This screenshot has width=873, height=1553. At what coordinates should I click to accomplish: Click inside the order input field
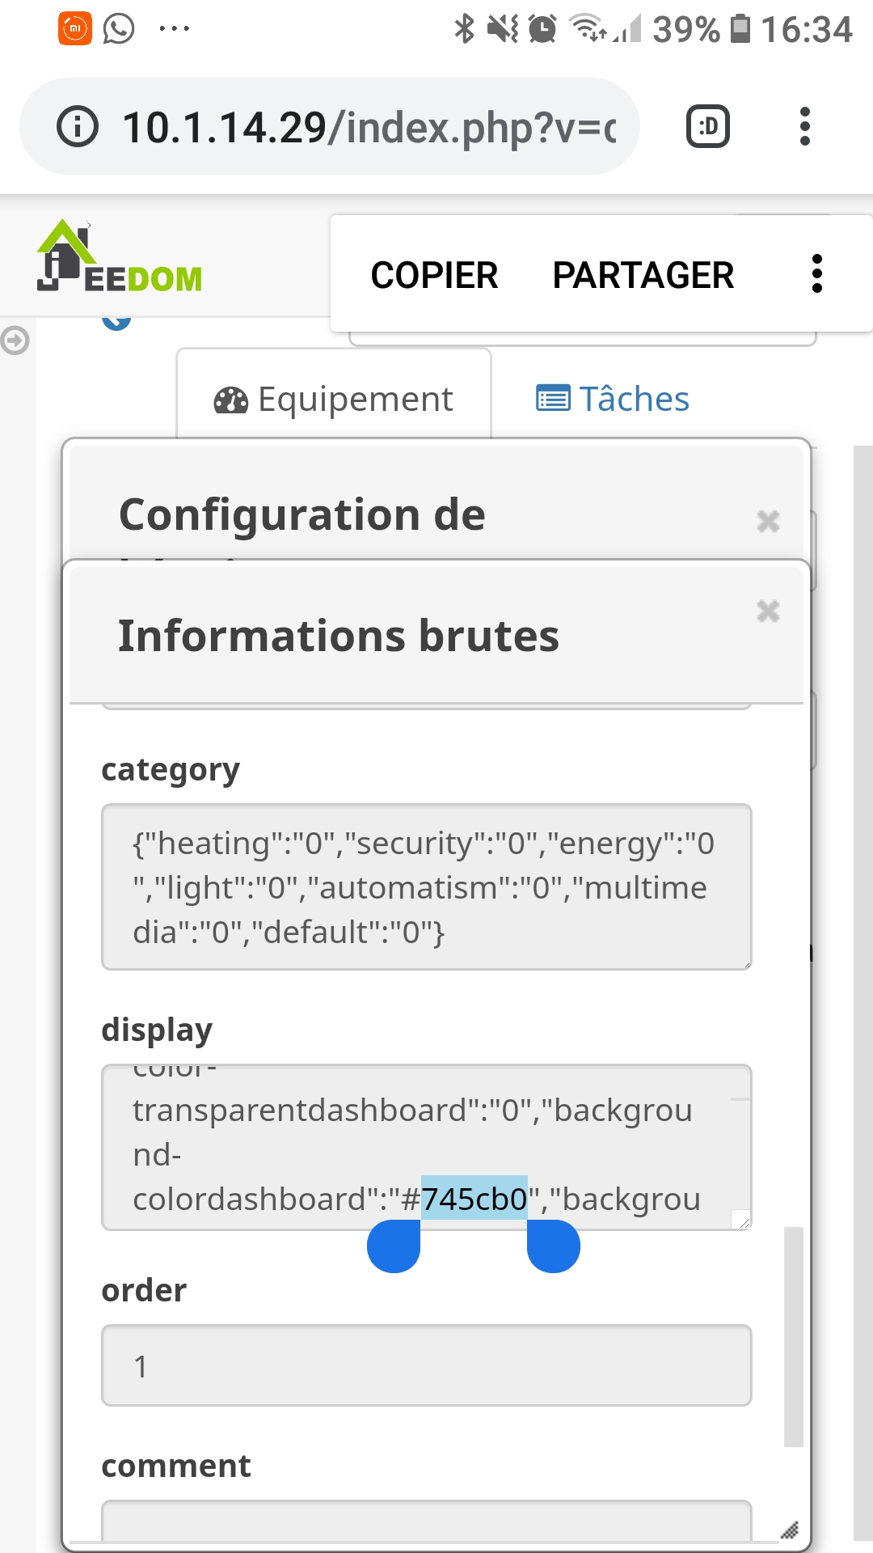pos(426,1365)
